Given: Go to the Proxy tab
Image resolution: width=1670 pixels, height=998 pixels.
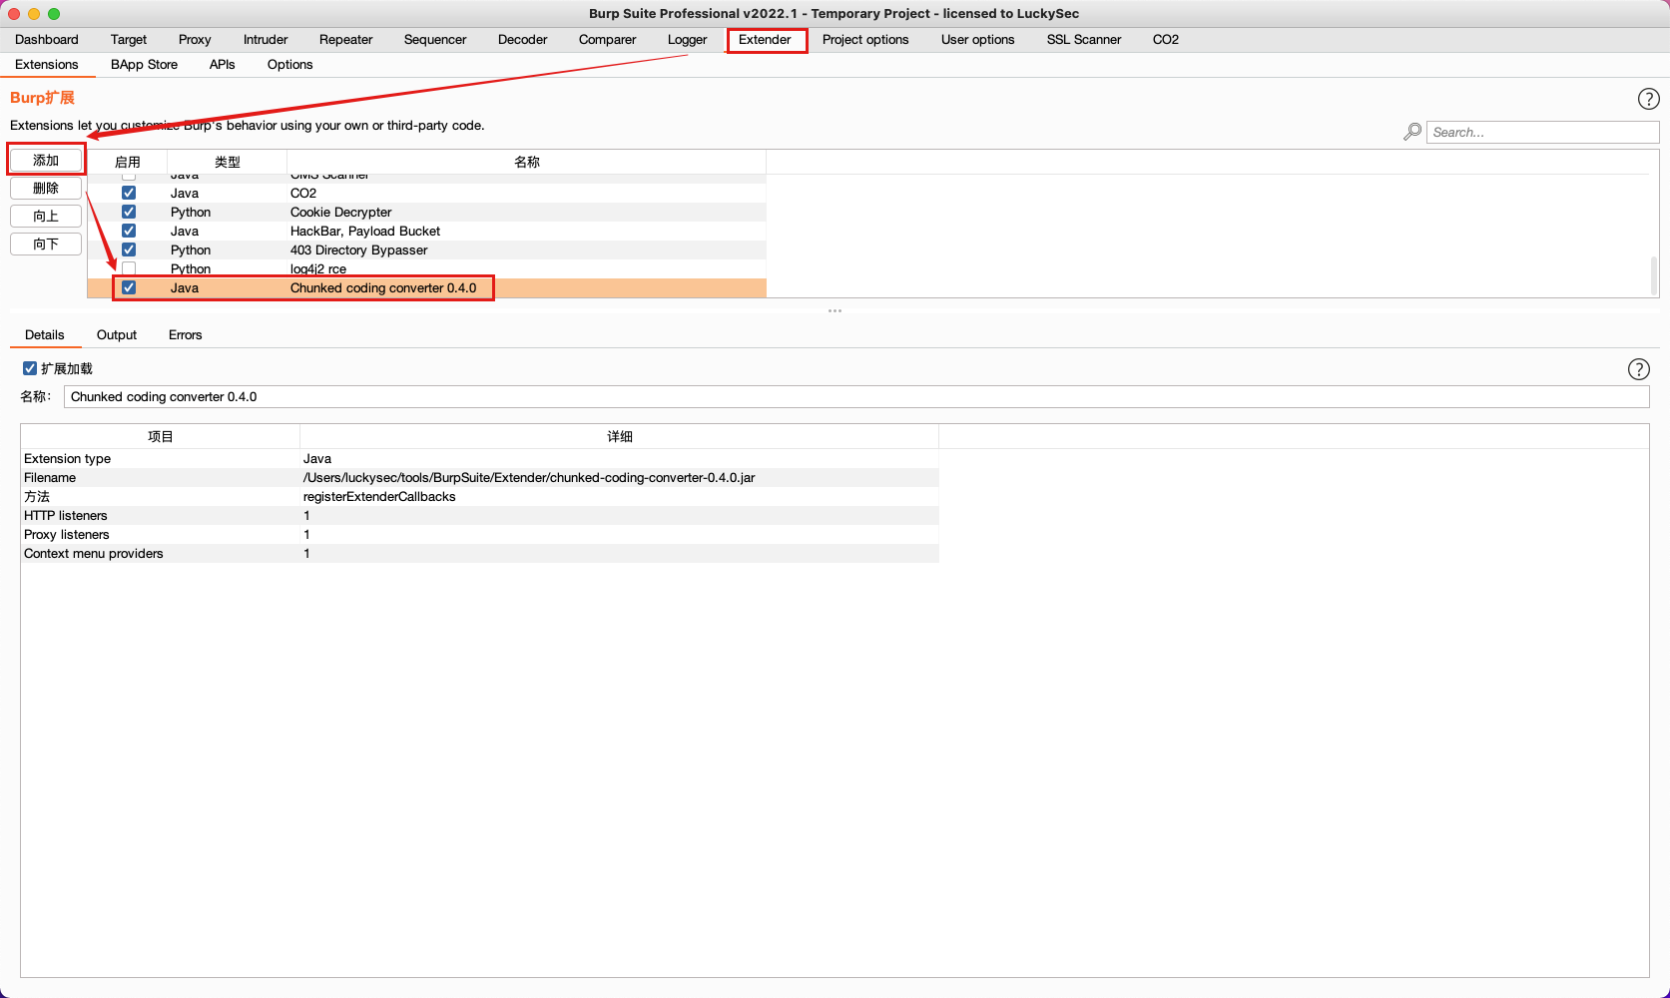Looking at the screenshot, I should click(x=195, y=40).
